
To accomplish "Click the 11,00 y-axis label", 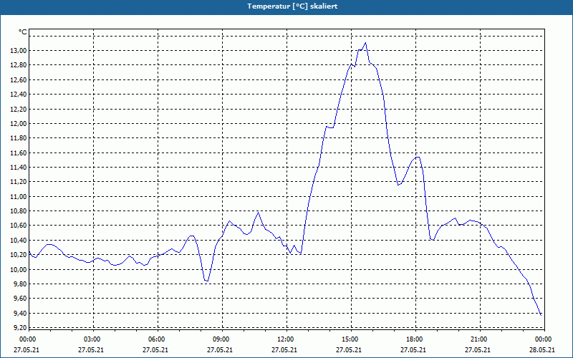I will (19, 196).
